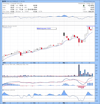The width and height of the screenshot is (100, 104).
Task: Click the SCTR label
Action: 40,11
